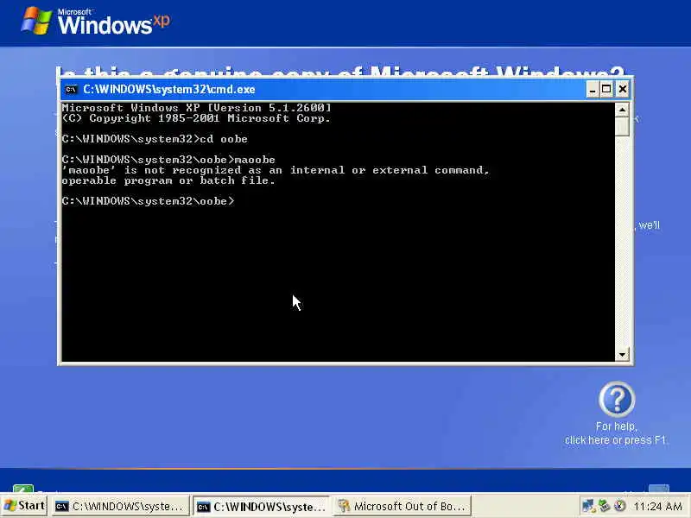Click the cmd window scrollbar thumb

tap(622, 126)
